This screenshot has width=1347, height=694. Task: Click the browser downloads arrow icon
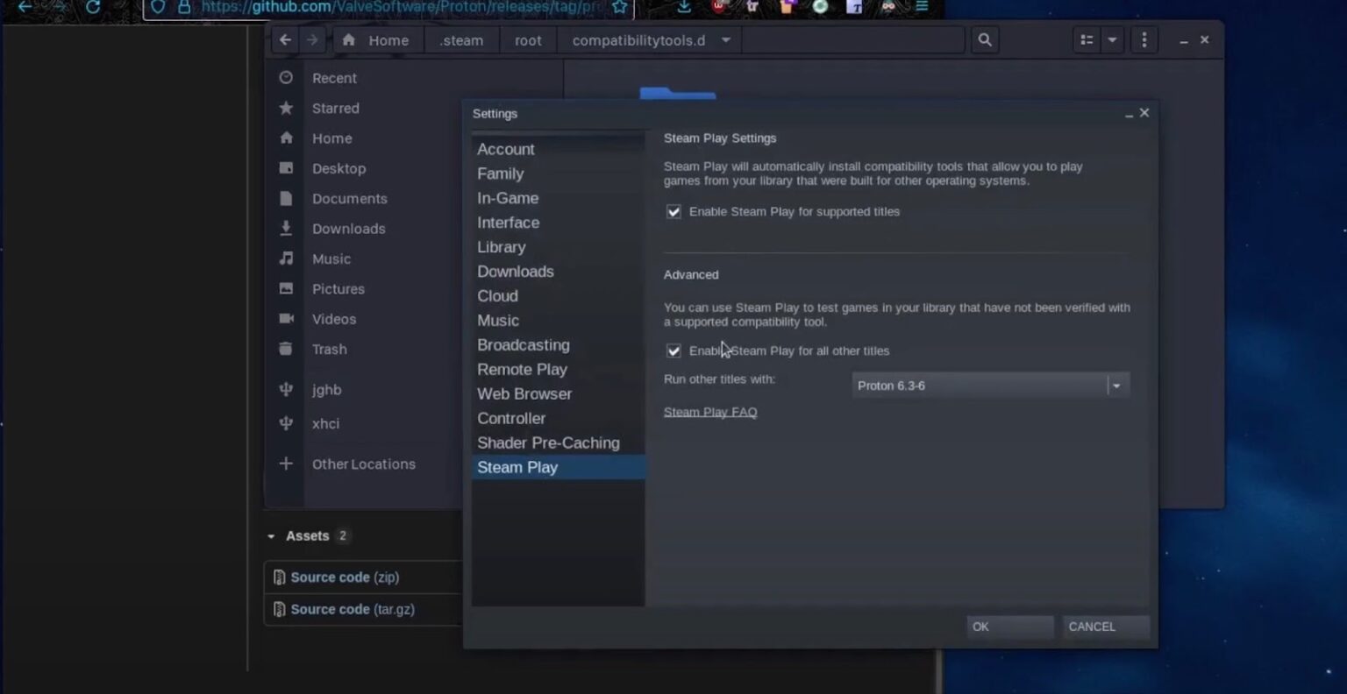click(x=683, y=7)
